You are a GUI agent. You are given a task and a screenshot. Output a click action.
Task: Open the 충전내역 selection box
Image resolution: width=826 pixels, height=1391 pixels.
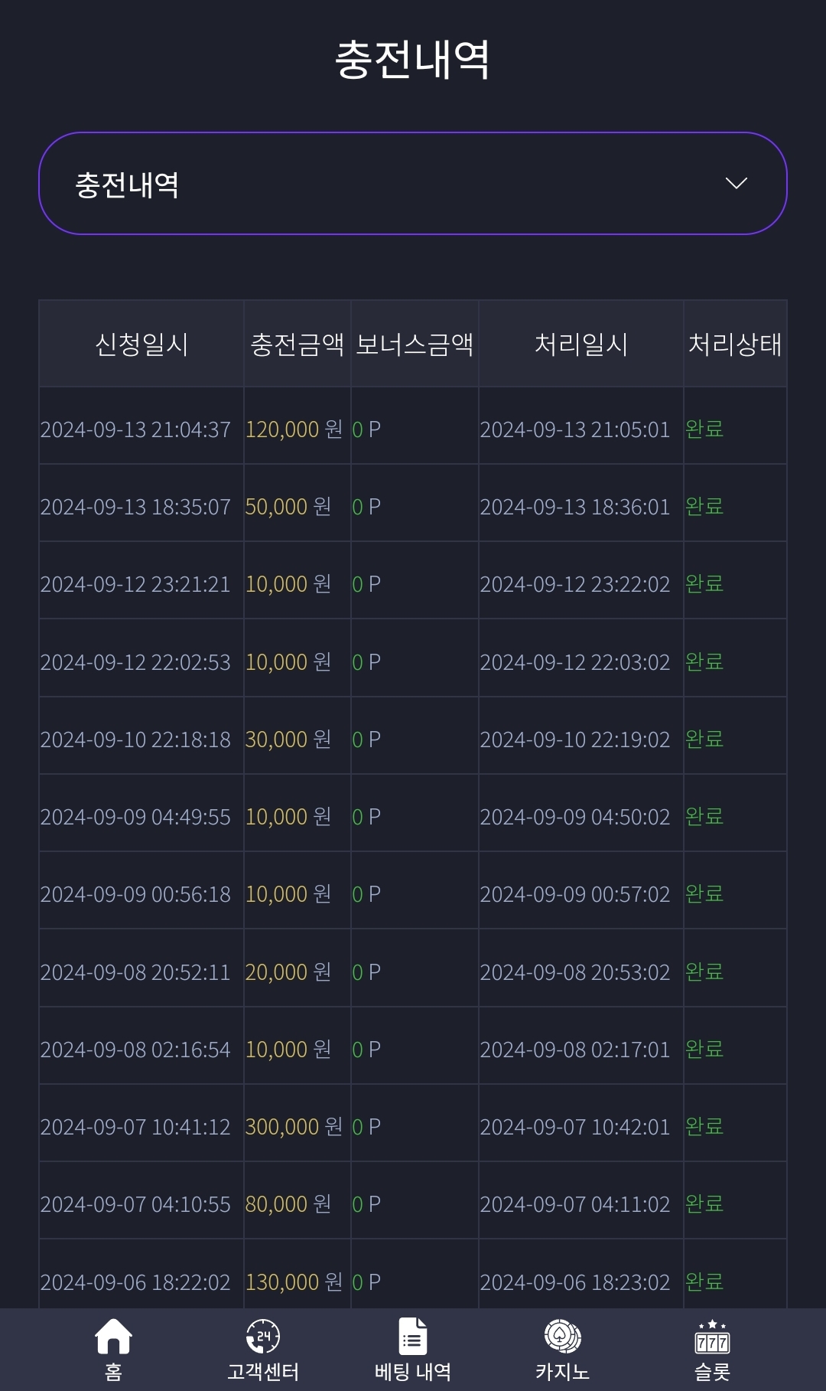413,184
